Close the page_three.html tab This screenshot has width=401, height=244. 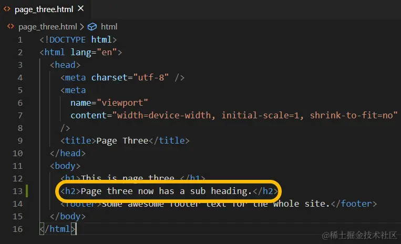(81, 9)
